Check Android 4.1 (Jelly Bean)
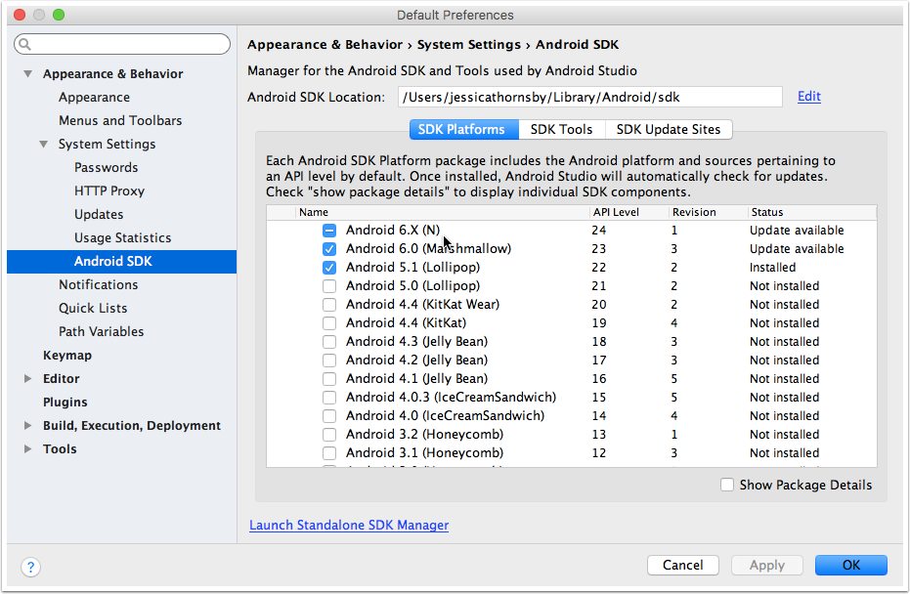This screenshot has width=910, height=594. tap(329, 379)
